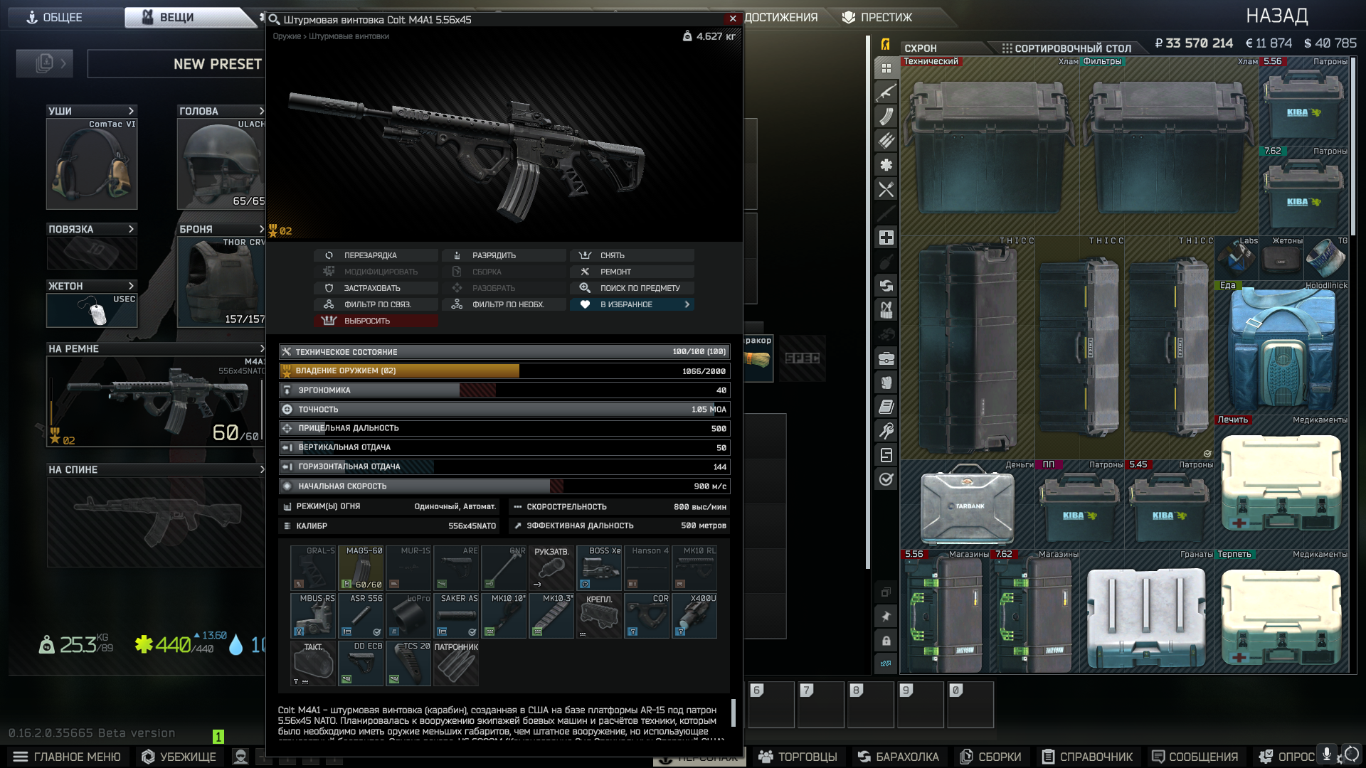Filter stash by special equipment icon
The height and width of the screenshot is (768, 1366).
(x=886, y=455)
